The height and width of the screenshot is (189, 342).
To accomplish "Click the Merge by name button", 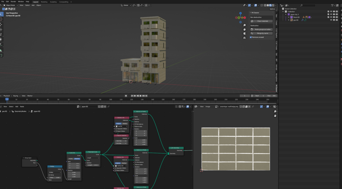I will tap(262, 33).
